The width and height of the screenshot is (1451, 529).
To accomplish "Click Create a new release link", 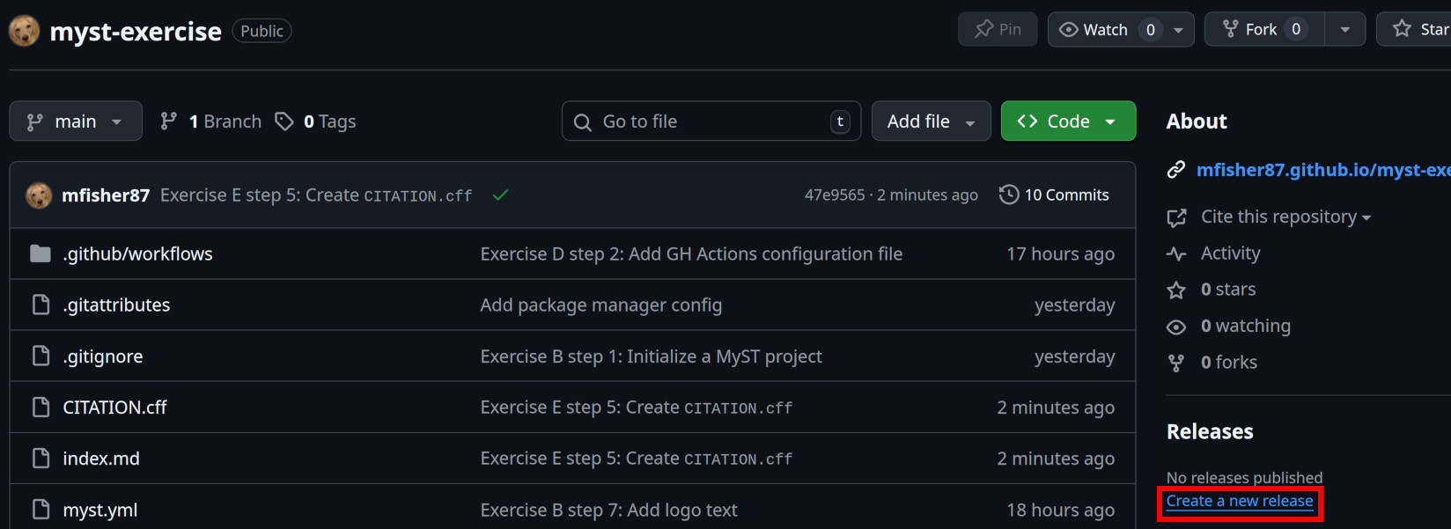I will (1239, 501).
